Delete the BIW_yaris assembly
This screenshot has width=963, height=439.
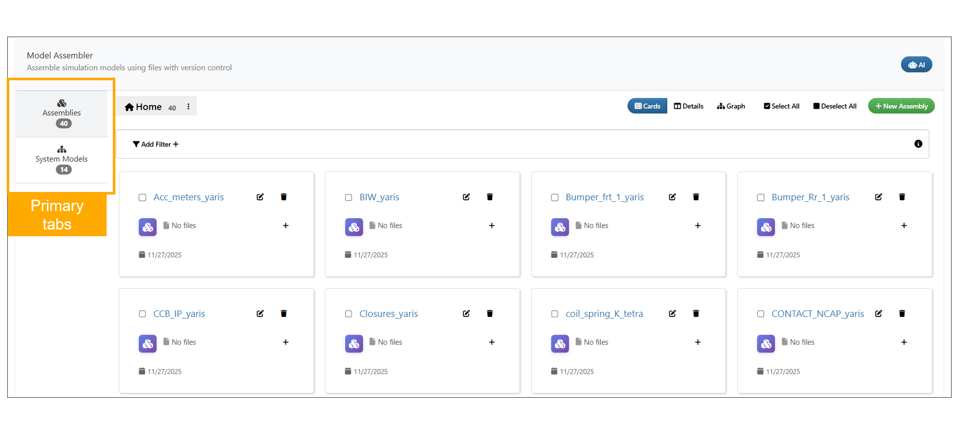pos(489,197)
